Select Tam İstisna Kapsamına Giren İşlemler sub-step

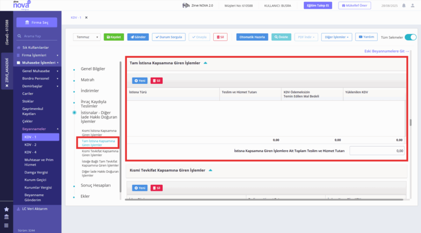point(98,143)
